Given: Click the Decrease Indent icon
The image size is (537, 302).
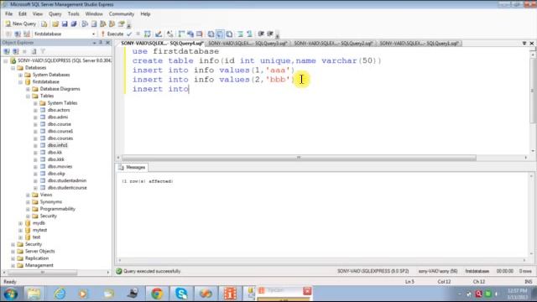Looking at the screenshot, I should 261,34.
